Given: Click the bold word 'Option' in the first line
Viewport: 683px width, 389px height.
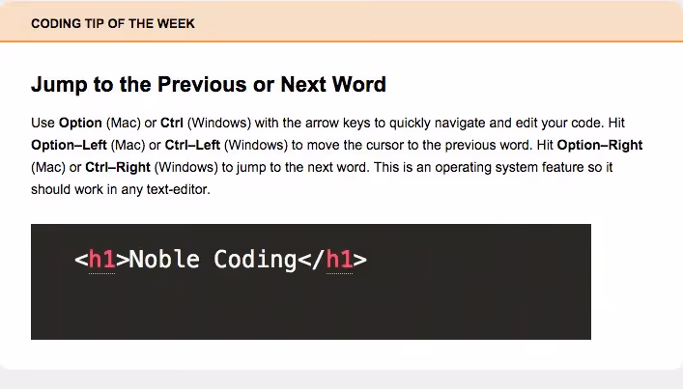Looking at the screenshot, I should coord(80,123).
